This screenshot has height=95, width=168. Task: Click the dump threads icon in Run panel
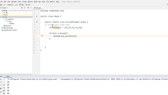pos(1,85)
